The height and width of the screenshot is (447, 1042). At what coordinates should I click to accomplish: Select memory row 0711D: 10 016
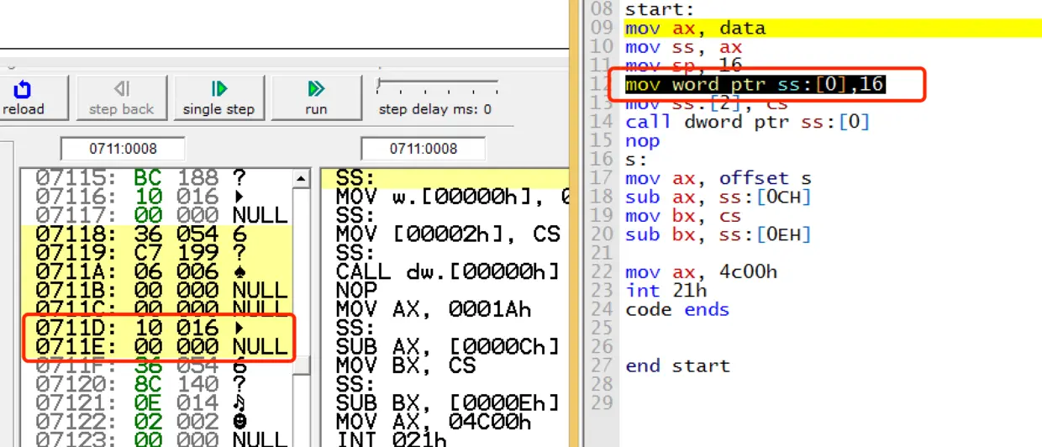coord(155,327)
